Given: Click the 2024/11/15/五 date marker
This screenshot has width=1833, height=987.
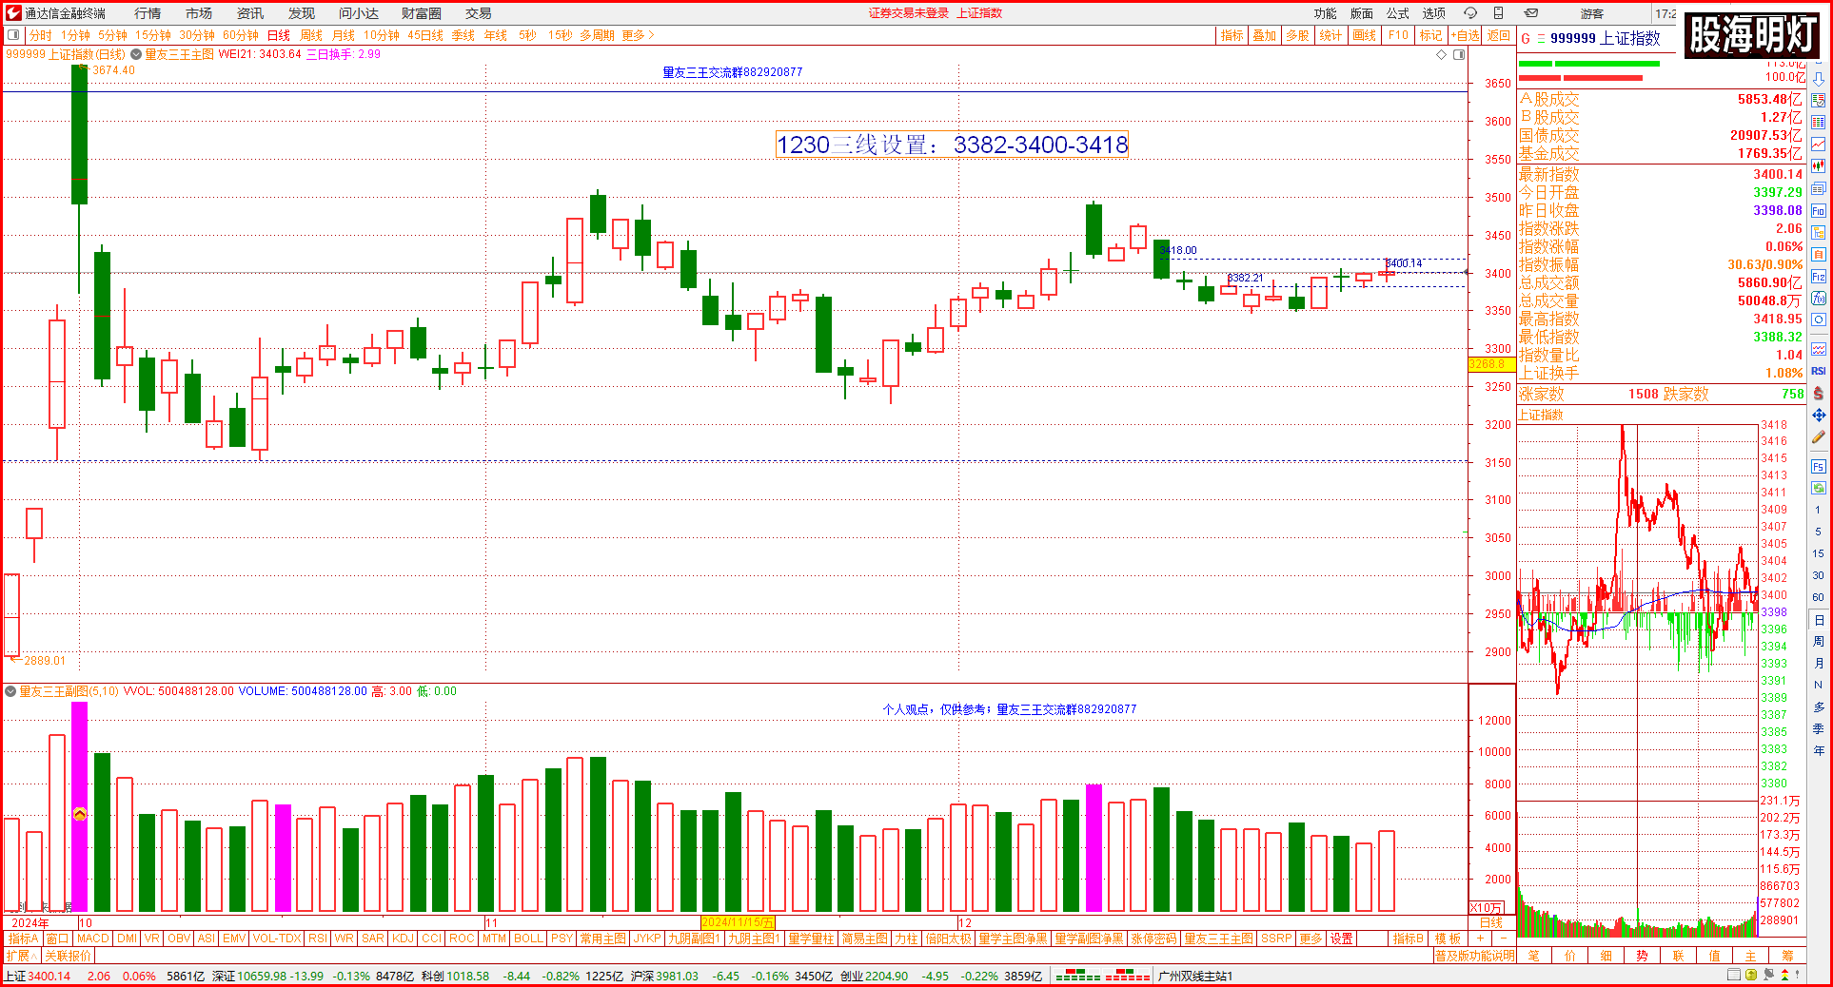Looking at the screenshot, I should (738, 922).
